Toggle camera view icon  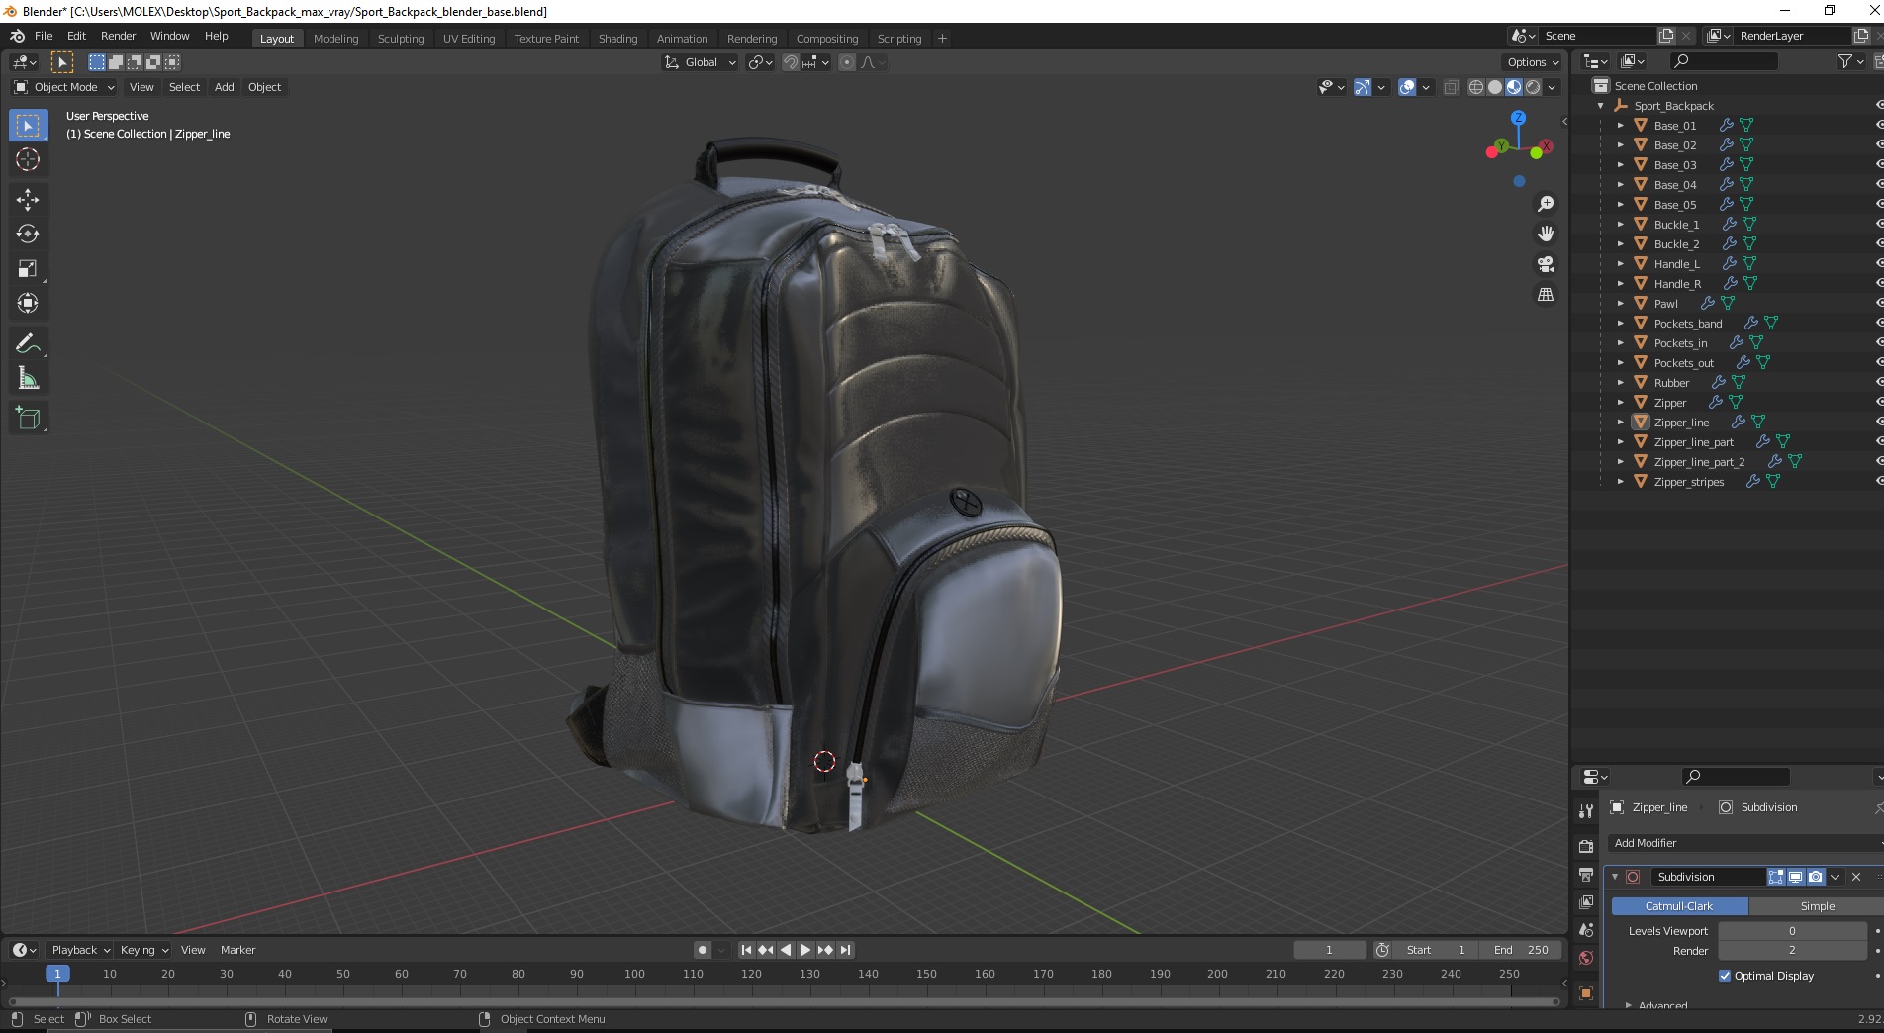[x=1545, y=264]
